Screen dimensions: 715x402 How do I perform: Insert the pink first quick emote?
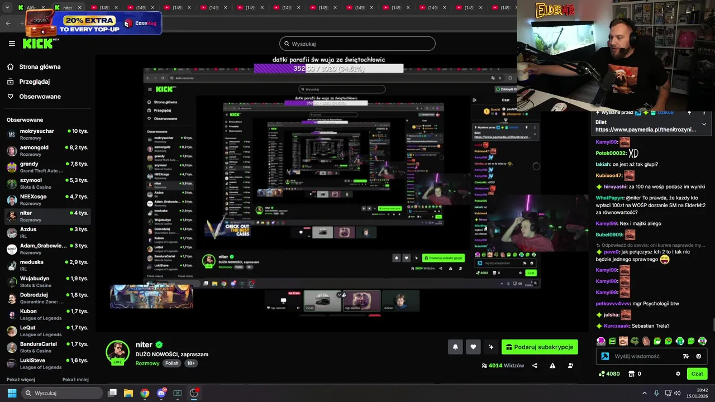601,341
